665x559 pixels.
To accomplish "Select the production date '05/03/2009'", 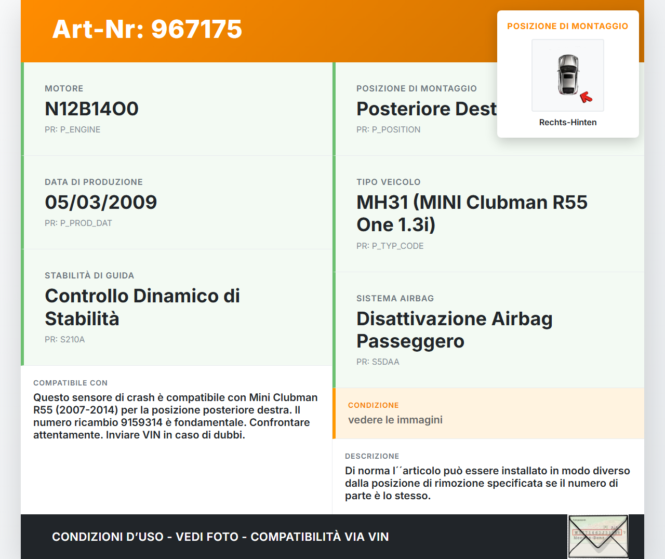I will [101, 202].
